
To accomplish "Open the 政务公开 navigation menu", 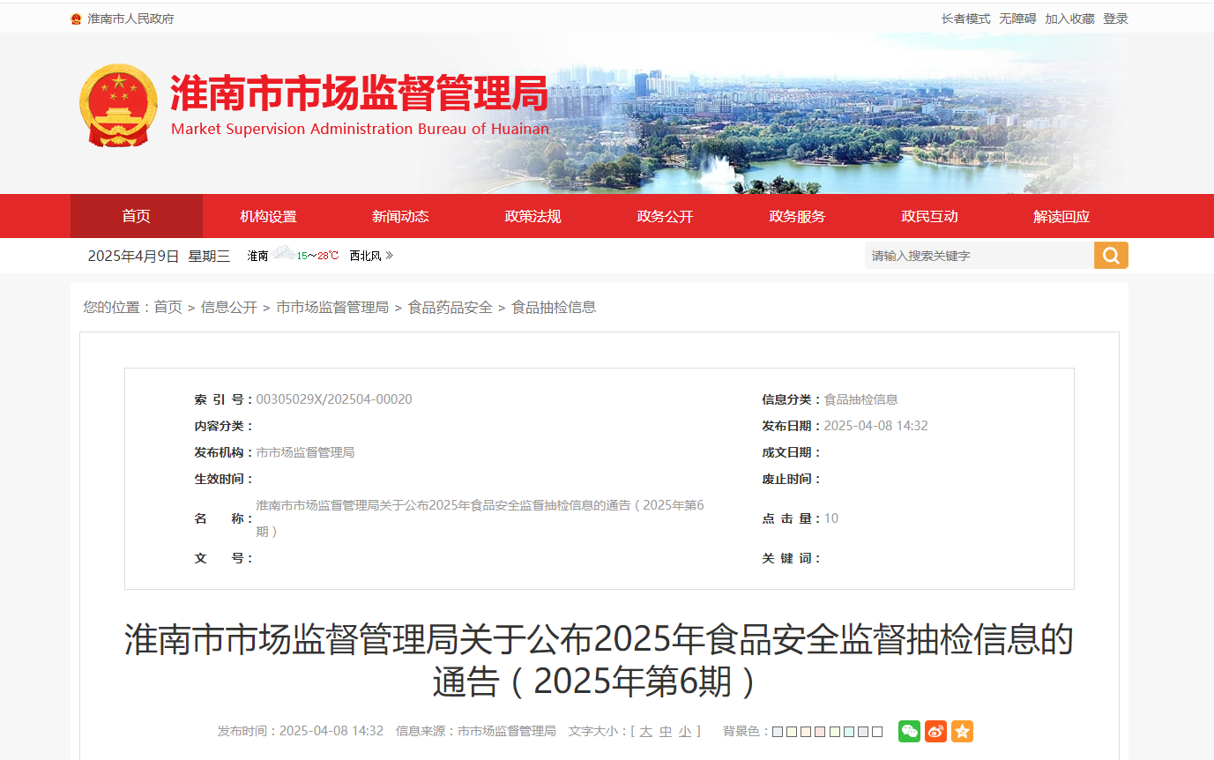I will (666, 216).
